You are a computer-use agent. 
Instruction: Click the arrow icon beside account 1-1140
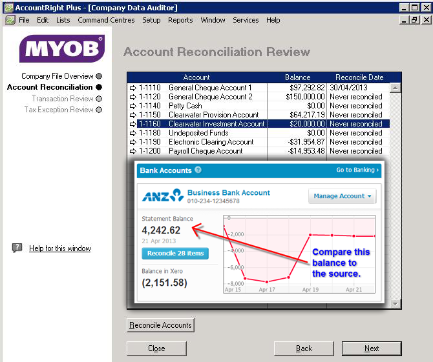(x=133, y=106)
